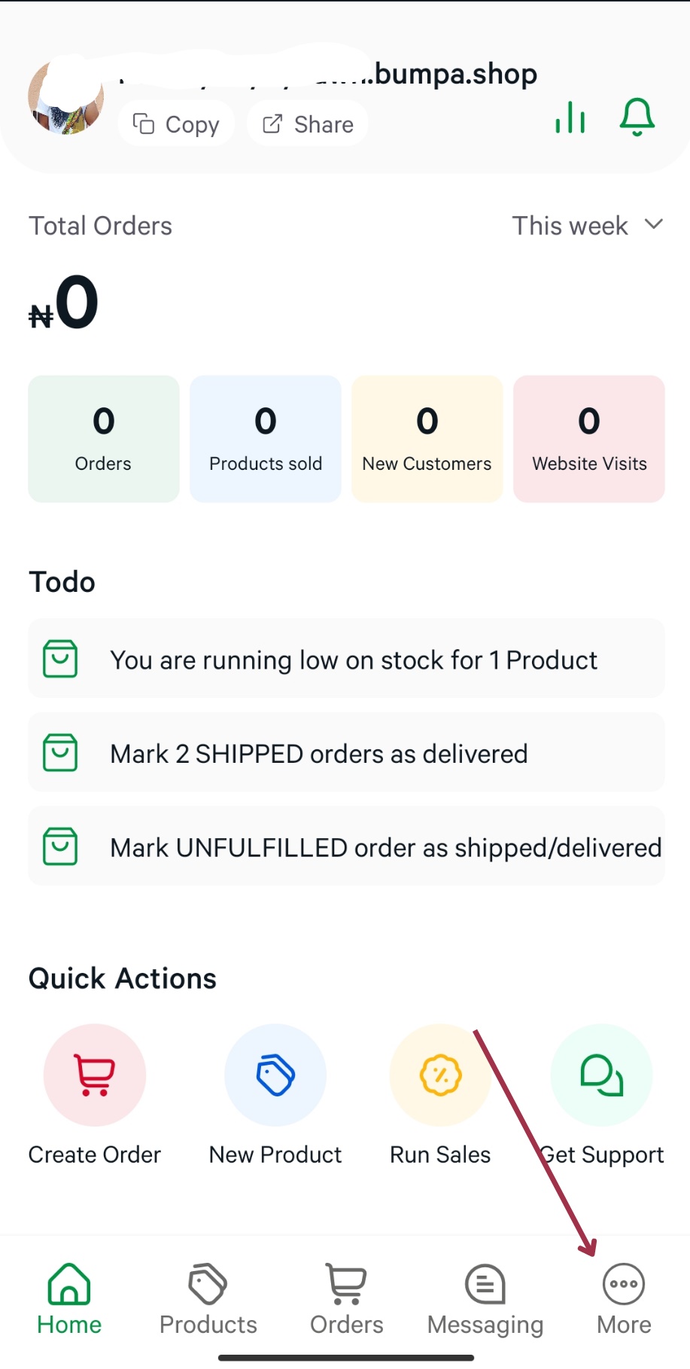Open the store profile picture
Screen dimensions: 690x1369
click(x=66, y=98)
